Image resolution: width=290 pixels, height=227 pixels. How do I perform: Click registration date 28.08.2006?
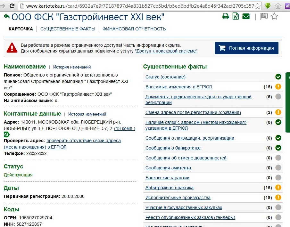(x=73, y=196)
